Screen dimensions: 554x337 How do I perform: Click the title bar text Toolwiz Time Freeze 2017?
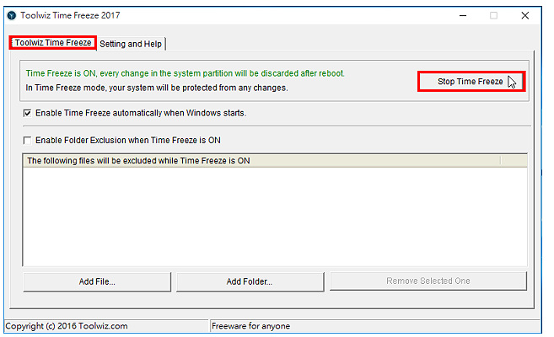coord(70,15)
